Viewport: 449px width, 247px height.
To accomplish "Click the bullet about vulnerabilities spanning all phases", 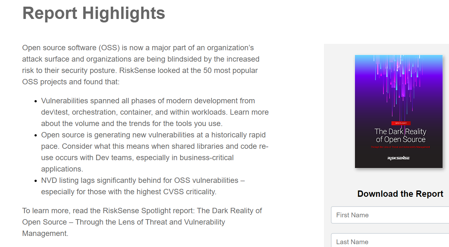I will 155,112.
